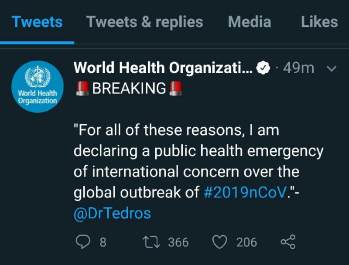
Task: Click the first red siren emoji
Action: click(82, 88)
